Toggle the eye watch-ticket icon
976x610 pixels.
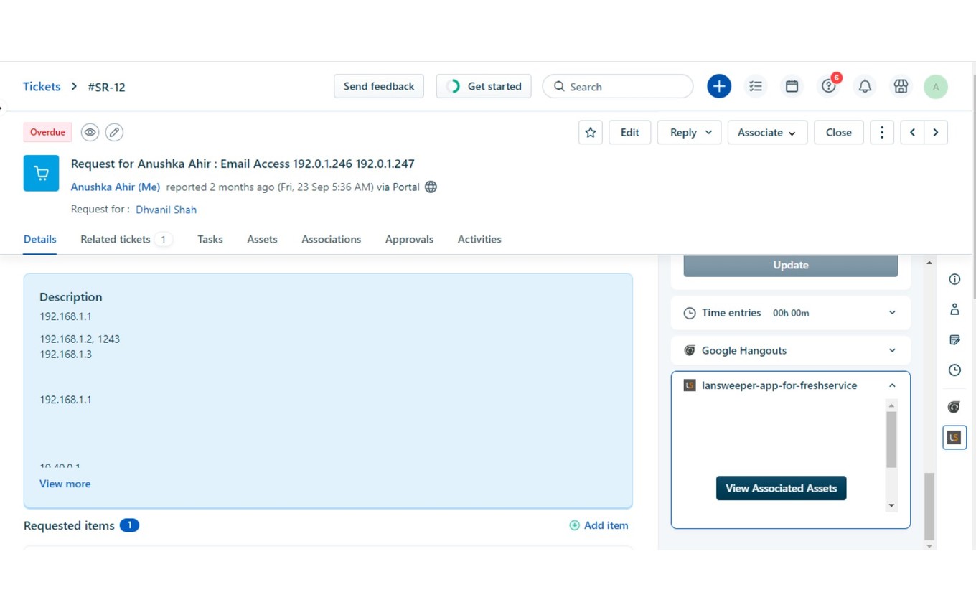(x=90, y=132)
